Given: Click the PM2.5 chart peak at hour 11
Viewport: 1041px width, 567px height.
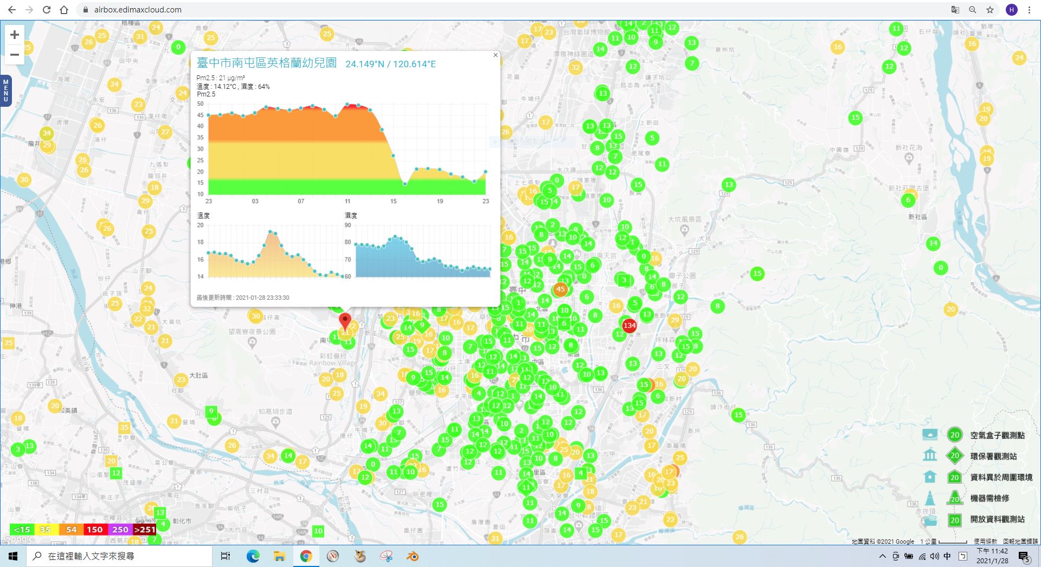Looking at the screenshot, I should click(348, 104).
